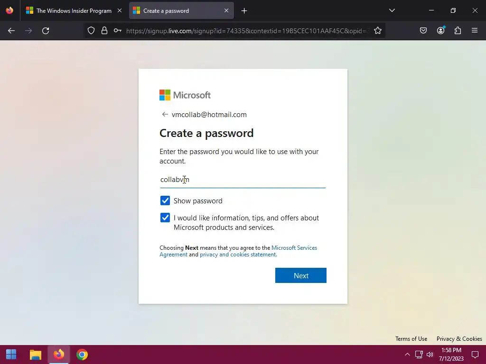Image resolution: width=486 pixels, height=364 pixels.
Task: Open the notification center icon
Action: (475, 355)
